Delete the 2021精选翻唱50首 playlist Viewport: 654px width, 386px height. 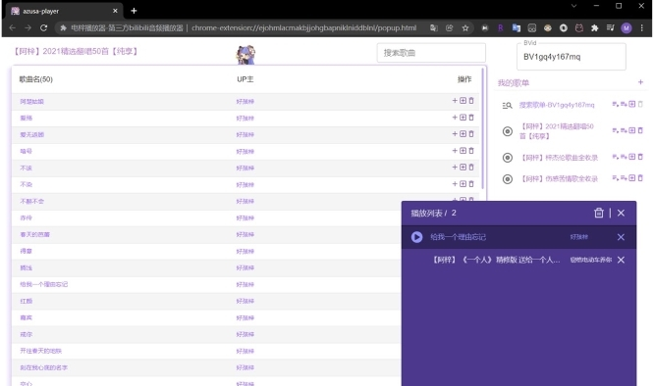pos(640,130)
